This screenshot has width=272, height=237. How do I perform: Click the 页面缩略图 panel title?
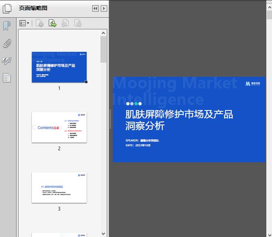33,8
